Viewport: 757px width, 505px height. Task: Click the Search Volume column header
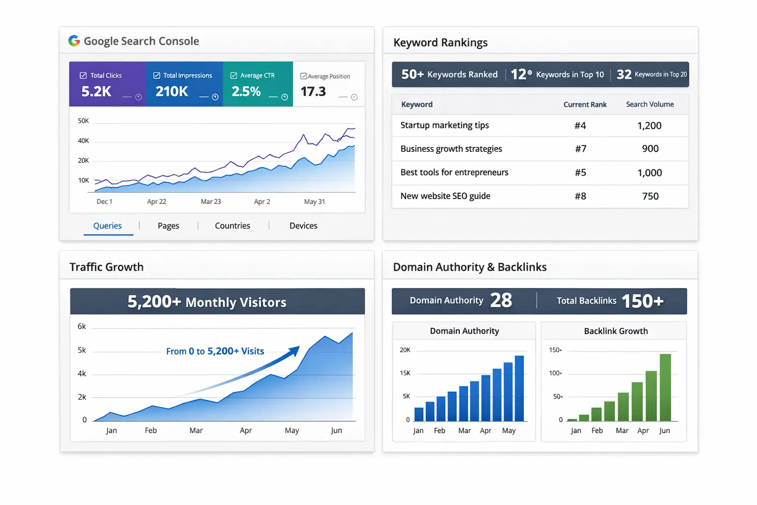(650, 104)
